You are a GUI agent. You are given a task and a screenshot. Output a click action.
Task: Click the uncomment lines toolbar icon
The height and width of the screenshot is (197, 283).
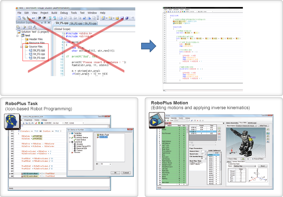click(x=55, y=18)
